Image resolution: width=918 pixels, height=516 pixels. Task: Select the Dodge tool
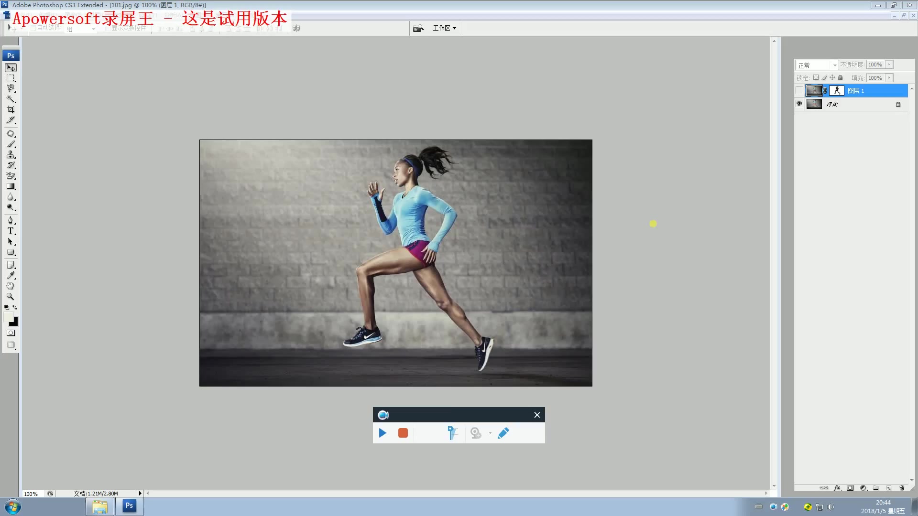pos(11,207)
